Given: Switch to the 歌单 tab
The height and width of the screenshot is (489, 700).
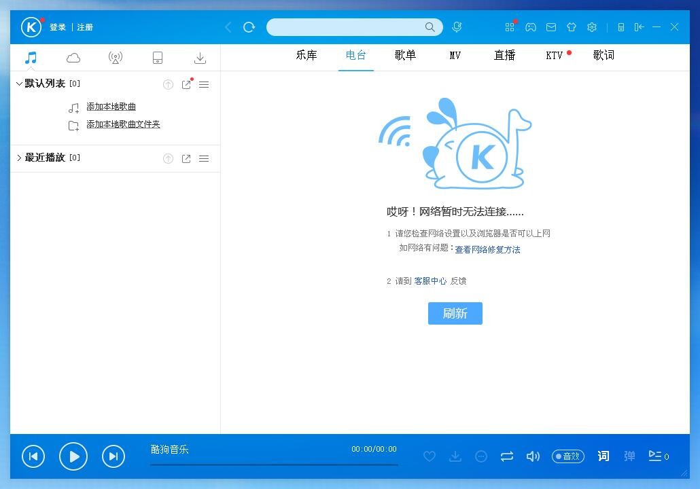Looking at the screenshot, I should [x=405, y=55].
